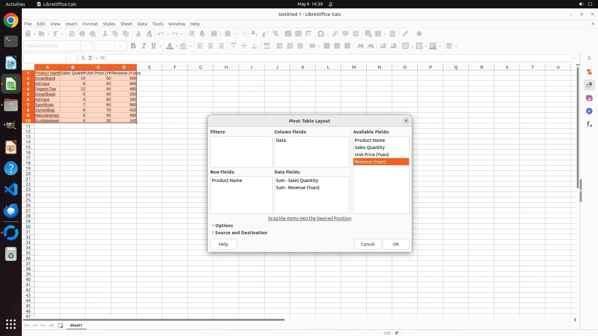Confirm pivot table with OK button

click(x=396, y=244)
